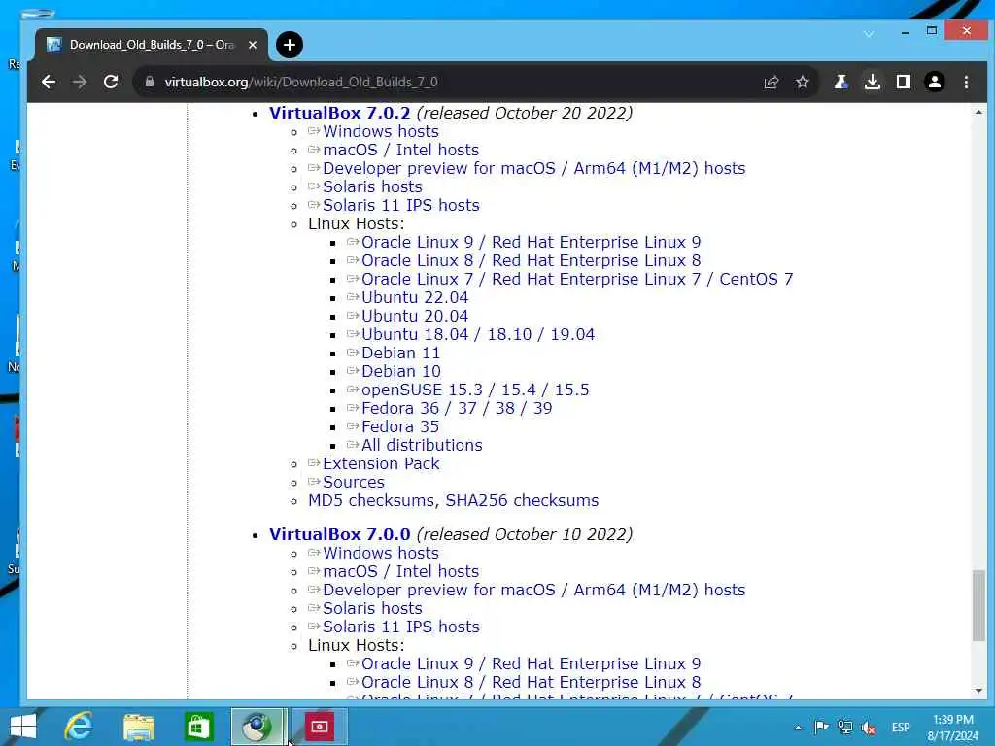Screen dimensions: 995x746
Task: Click Windows hosts under VirtualBox 7.0.2
Action: click(381, 131)
